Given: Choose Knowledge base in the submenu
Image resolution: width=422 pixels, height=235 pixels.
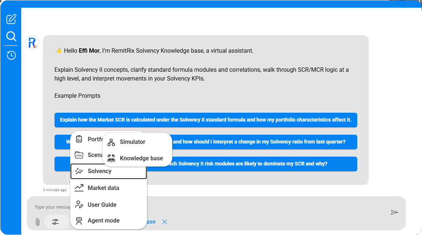Looking at the screenshot, I should click(141, 158).
